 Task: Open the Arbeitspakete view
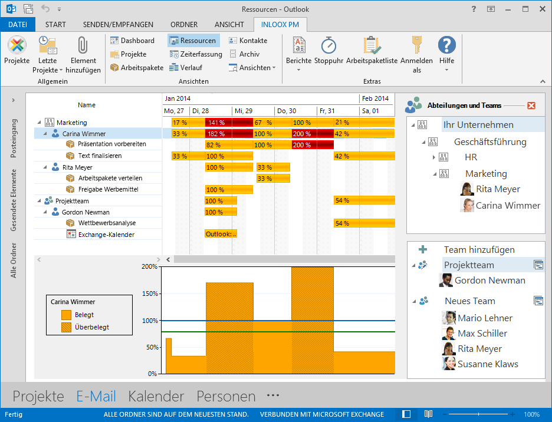coord(137,68)
